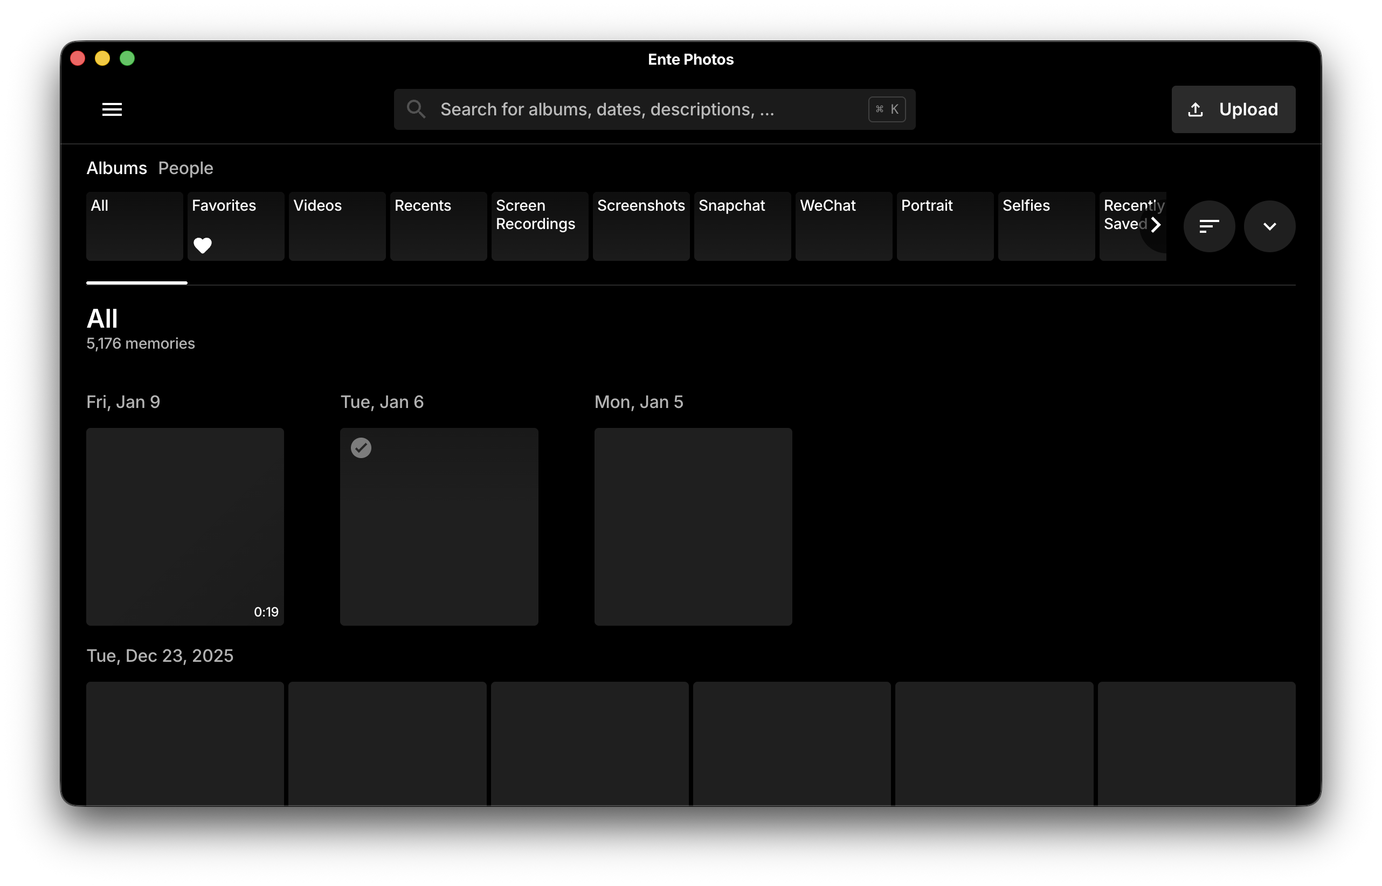
Task: Click the search magnifier icon
Action: click(416, 109)
